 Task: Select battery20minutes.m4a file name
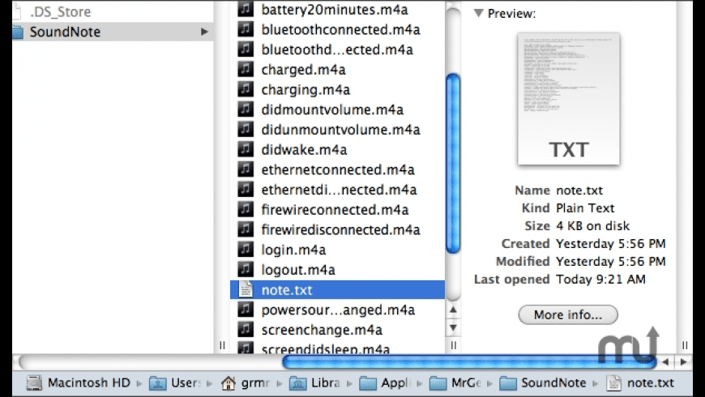click(x=335, y=10)
